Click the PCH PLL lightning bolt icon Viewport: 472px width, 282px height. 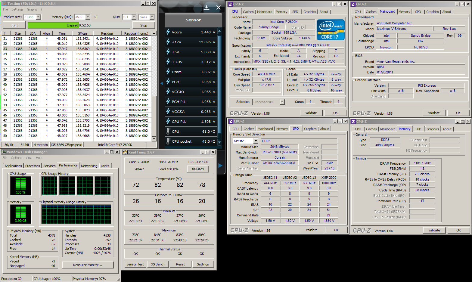click(168, 101)
